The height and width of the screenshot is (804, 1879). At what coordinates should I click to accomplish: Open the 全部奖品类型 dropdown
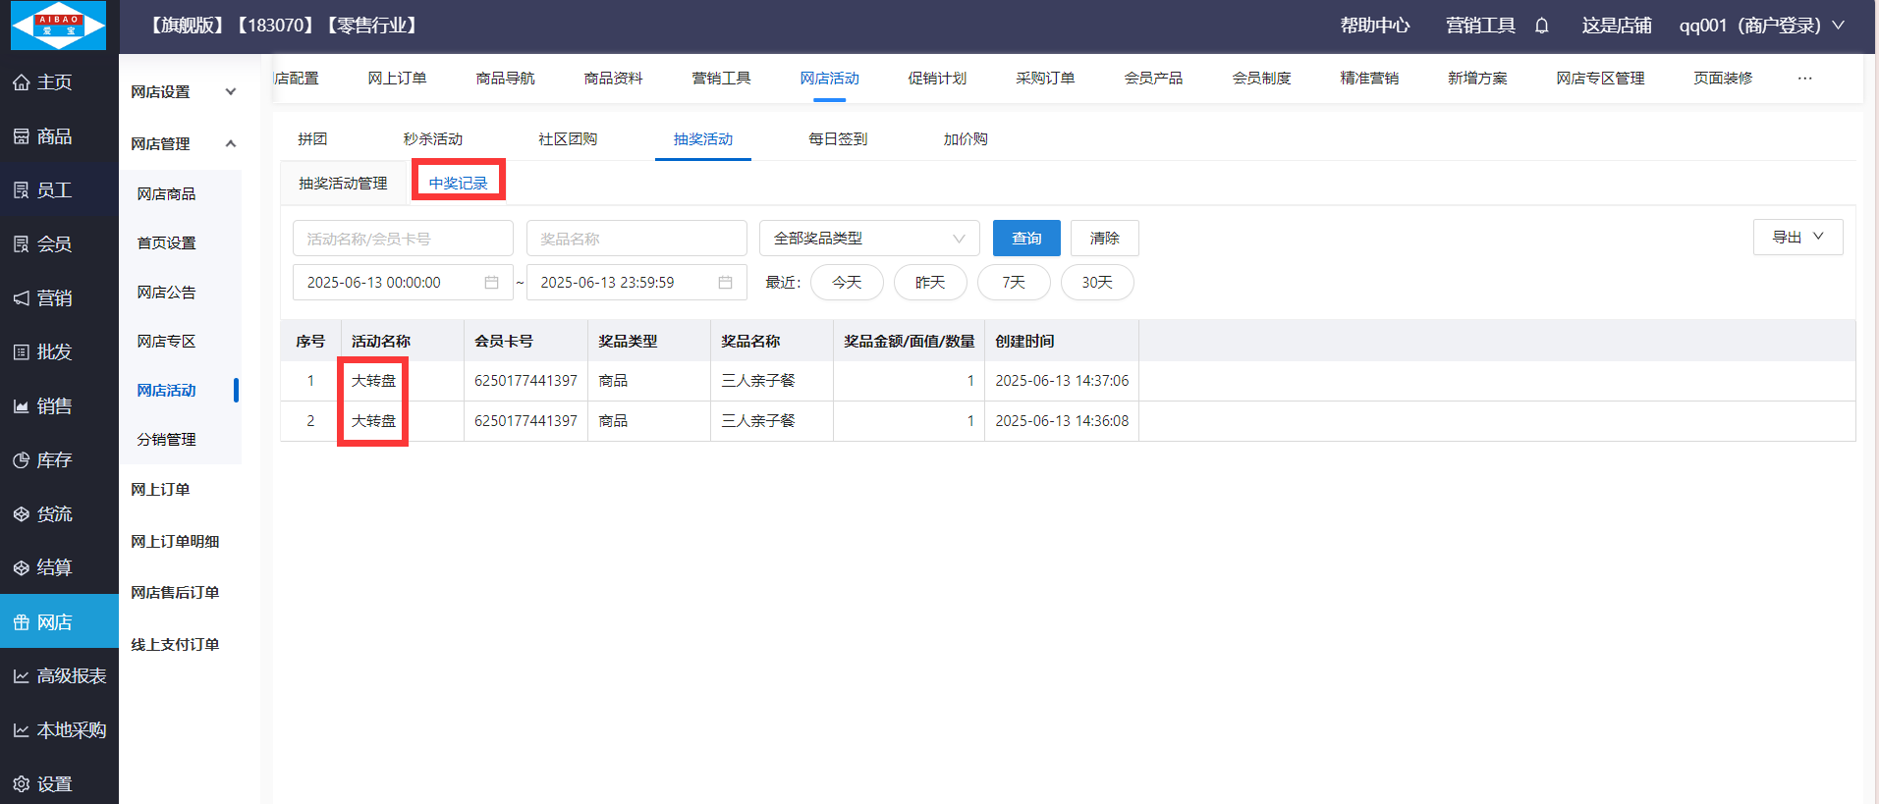[x=868, y=239]
